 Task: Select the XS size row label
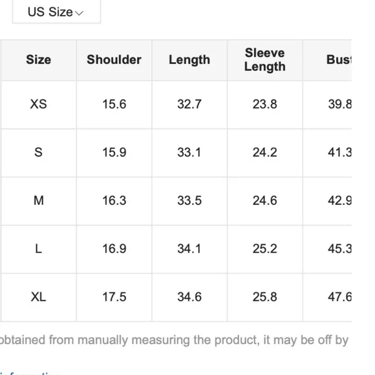point(39,104)
